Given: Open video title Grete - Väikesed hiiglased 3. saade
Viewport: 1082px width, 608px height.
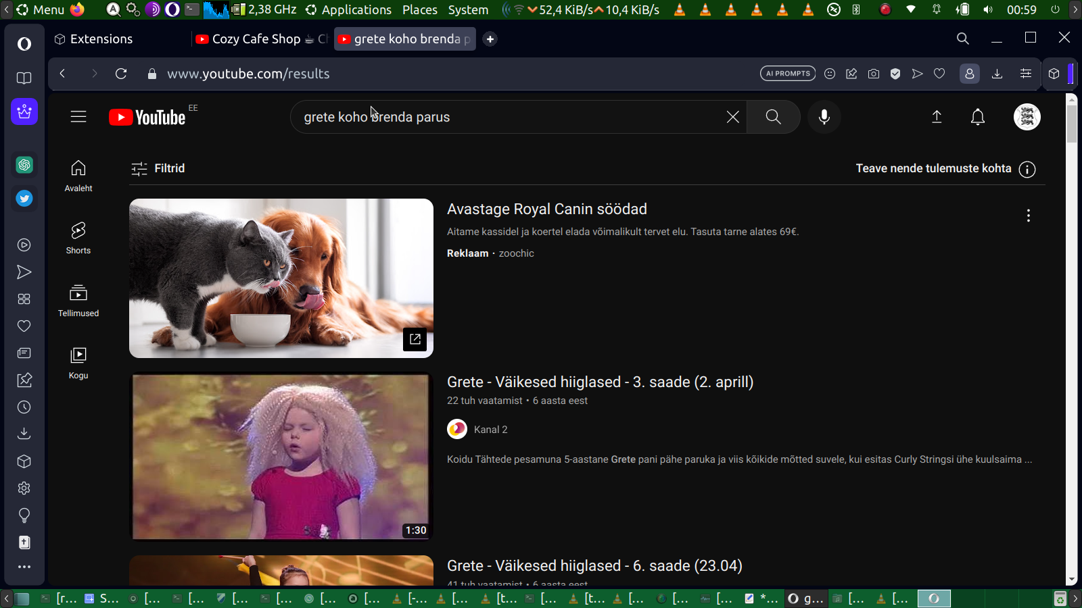Looking at the screenshot, I should point(600,382).
